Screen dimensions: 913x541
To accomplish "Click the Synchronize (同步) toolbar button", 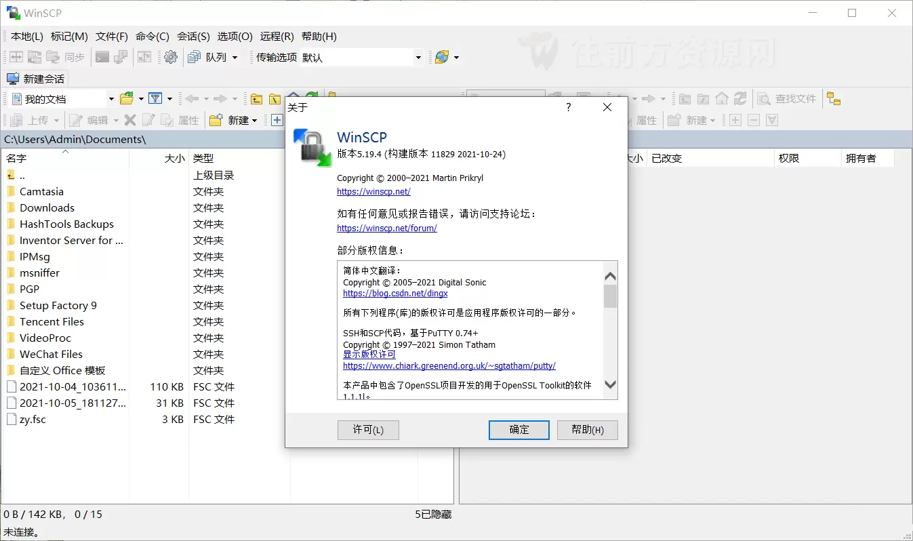I will (x=66, y=58).
